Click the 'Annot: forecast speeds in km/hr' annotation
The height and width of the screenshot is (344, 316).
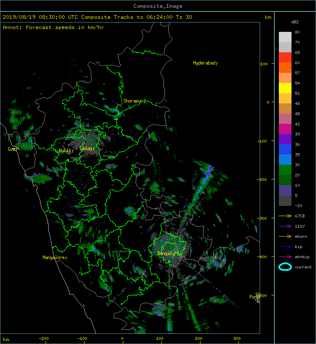click(53, 27)
